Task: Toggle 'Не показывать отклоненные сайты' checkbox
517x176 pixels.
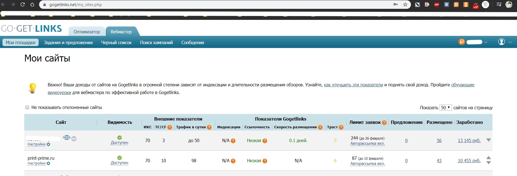Action: (x=27, y=107)
